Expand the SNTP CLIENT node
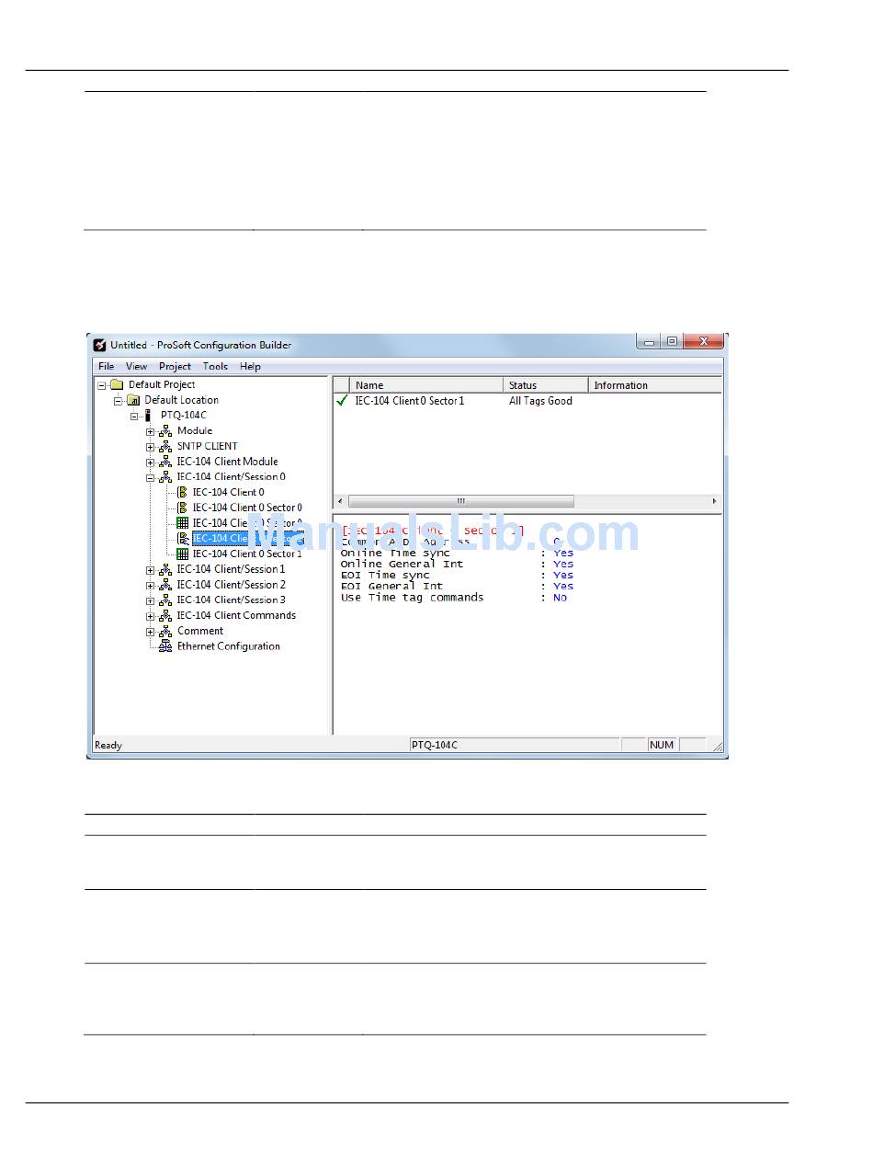Image resolution: width=873 pixels, height=1165 pixels. 151,448
